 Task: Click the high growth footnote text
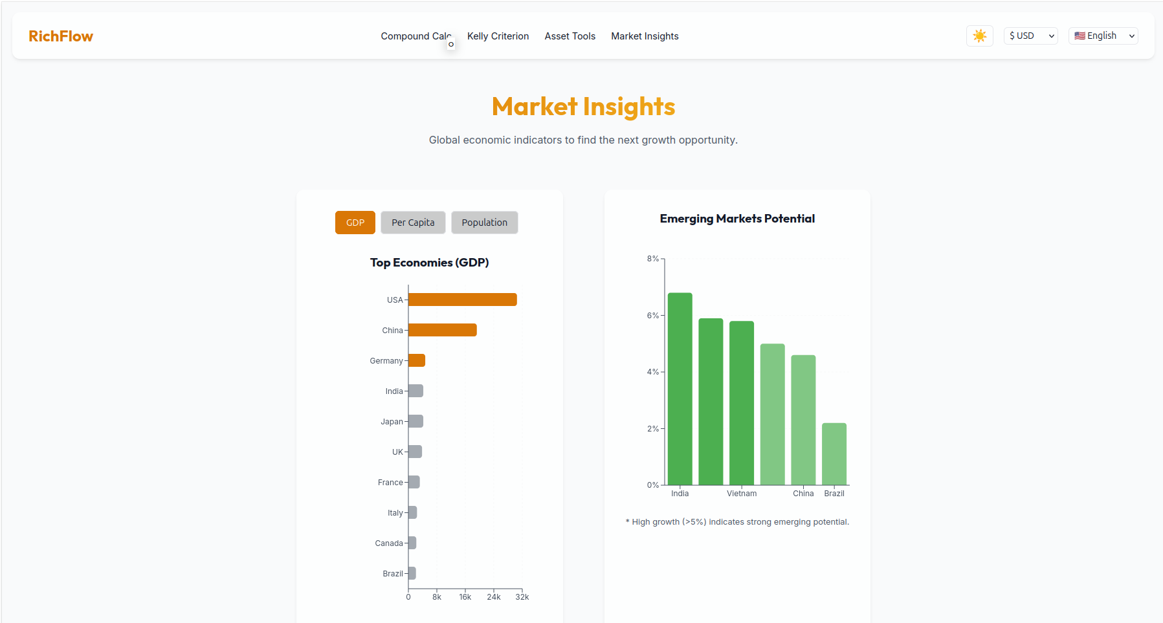(x=737, y=521)
